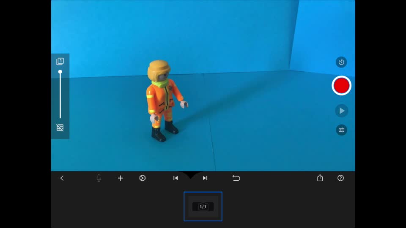406x228 pixels.
Task: Toggle the grid overlay icon
Action: tap(60, 128)
